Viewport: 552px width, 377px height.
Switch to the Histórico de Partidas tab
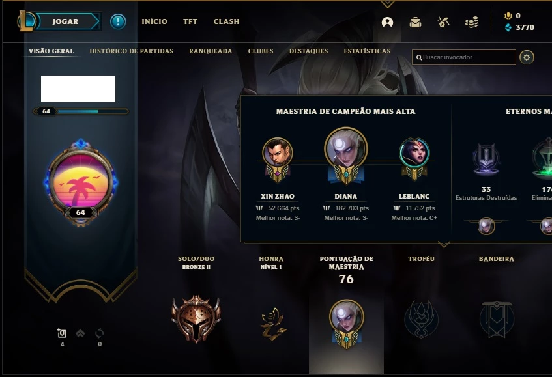coord(131,51)
